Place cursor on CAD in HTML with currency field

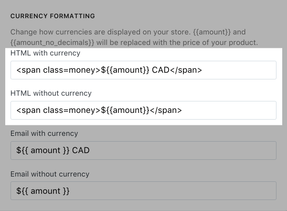[161, 70]
